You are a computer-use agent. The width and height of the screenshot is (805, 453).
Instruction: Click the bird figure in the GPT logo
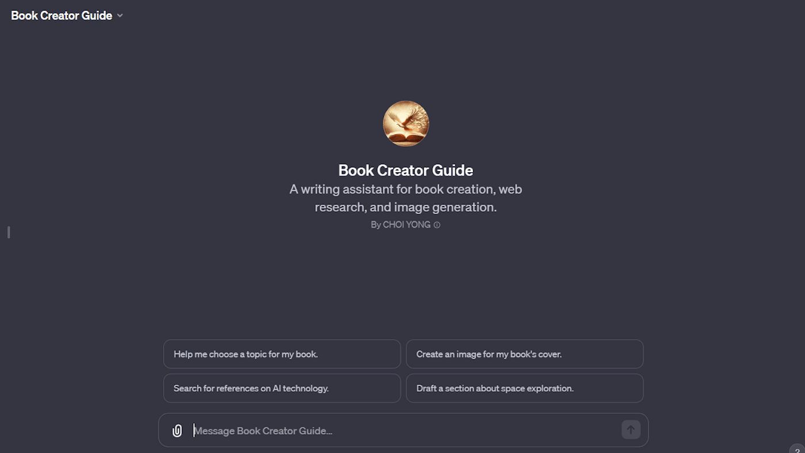click(x=402, y=119)
